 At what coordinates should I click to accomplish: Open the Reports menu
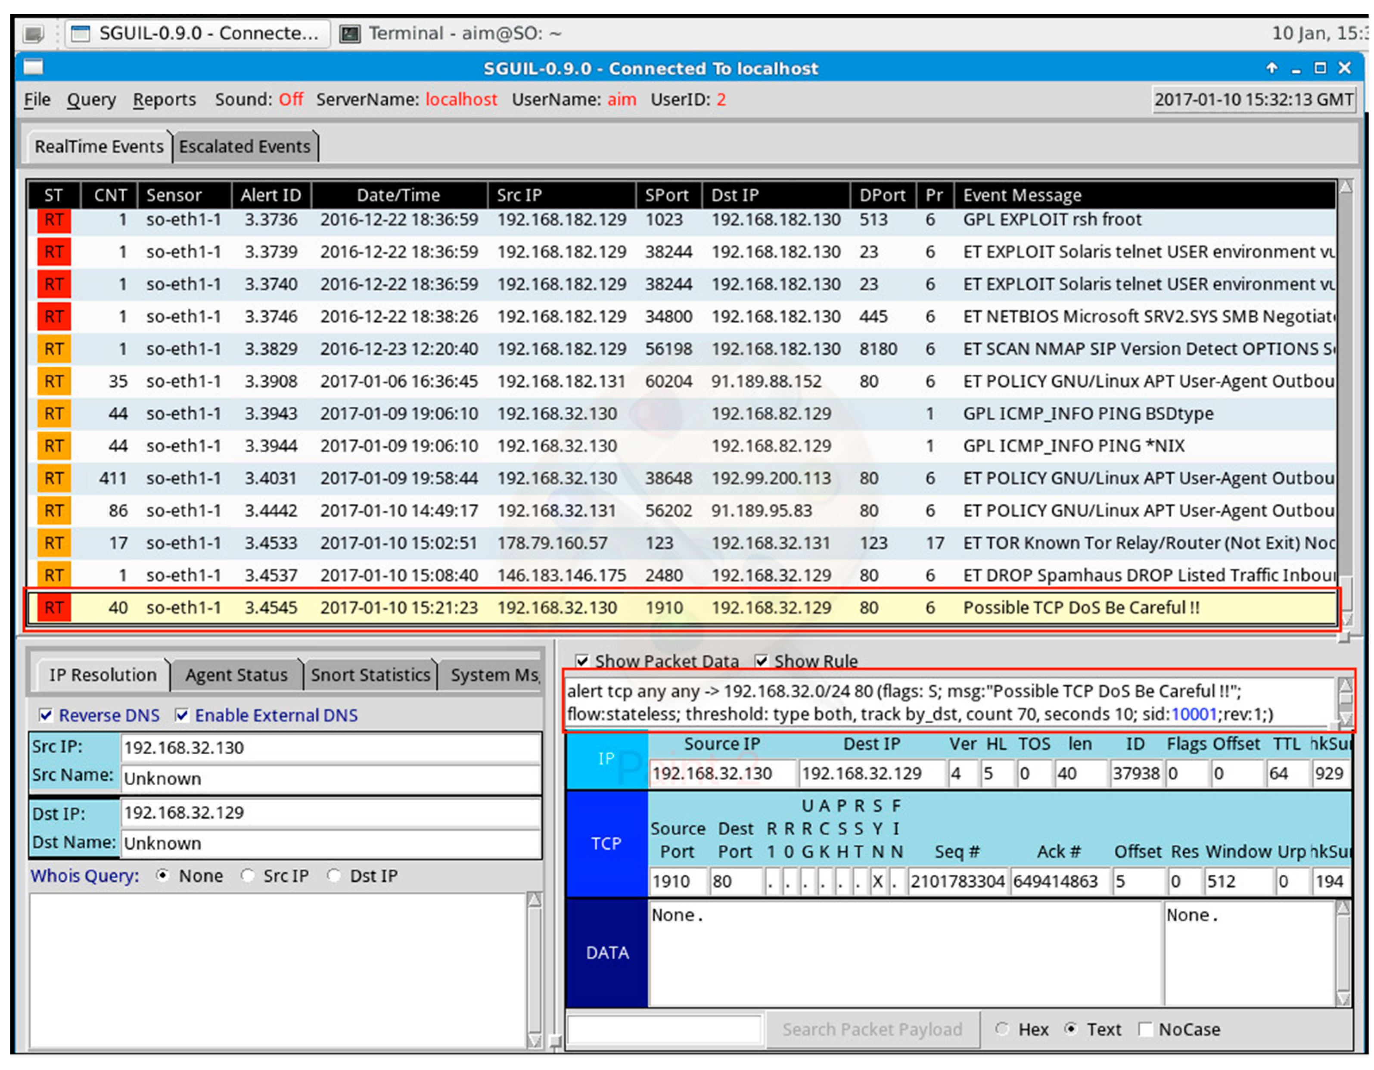(164, 100)
